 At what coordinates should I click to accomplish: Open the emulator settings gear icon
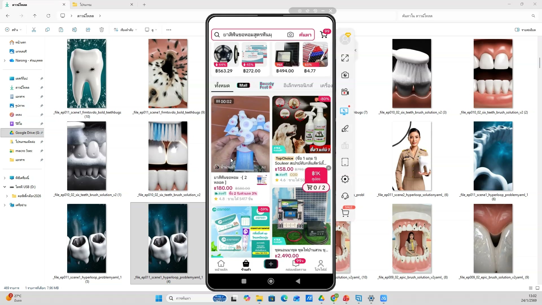coord(345,179)
